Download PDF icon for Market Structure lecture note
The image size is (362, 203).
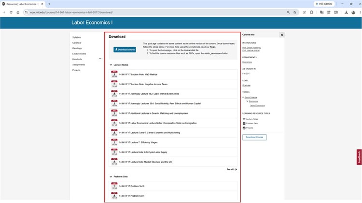click(x=114, y=162)
